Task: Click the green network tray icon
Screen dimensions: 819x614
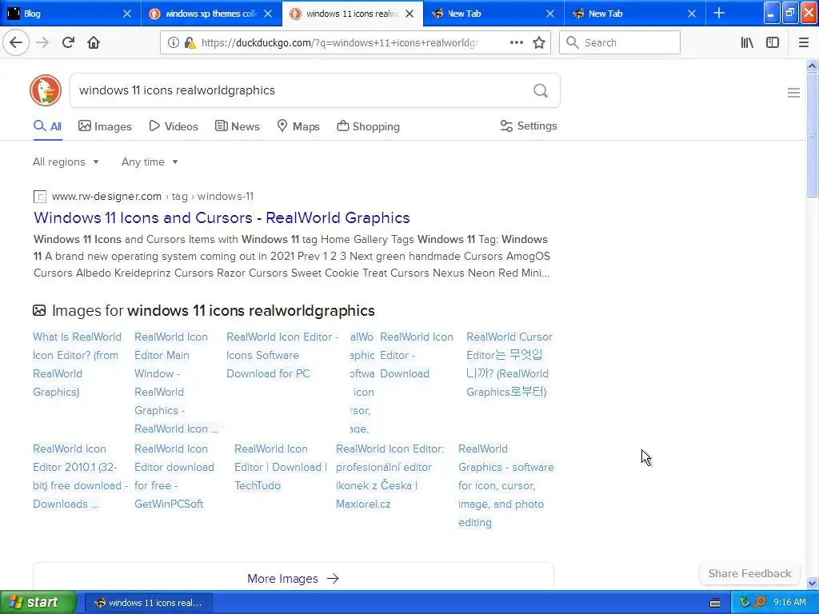Action: tap(745, 602)
